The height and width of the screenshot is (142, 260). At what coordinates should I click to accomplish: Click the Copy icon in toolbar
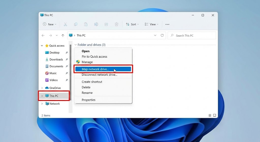tap(76, 24)
